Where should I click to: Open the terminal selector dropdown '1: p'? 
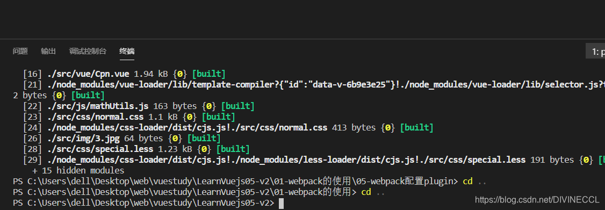(x=595, y=52)
